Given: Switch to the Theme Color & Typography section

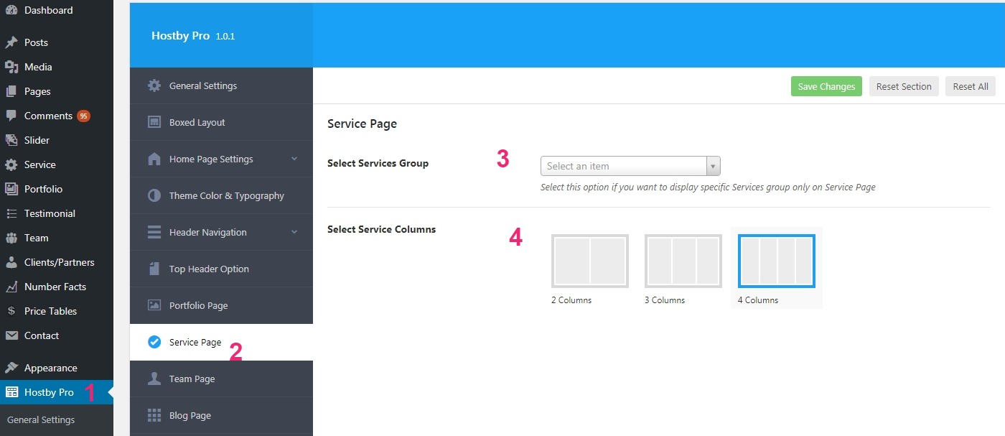Looking at the screenshot, I should (x=221, y=195).
